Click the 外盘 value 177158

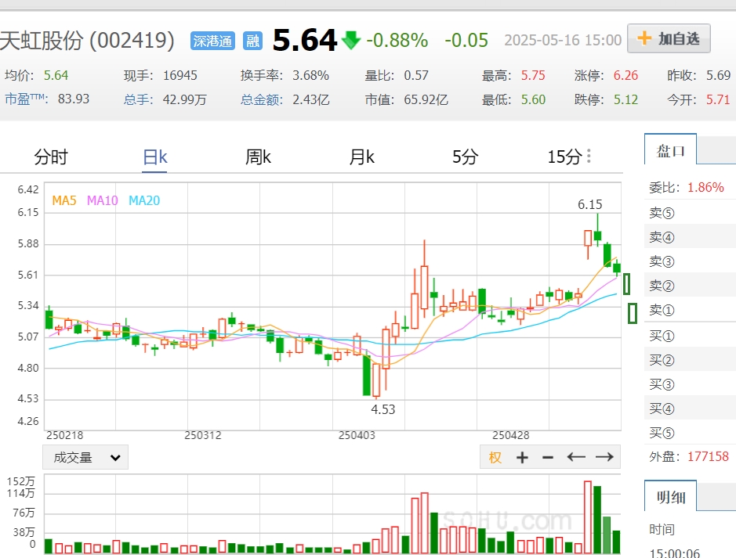click(709, 456)
